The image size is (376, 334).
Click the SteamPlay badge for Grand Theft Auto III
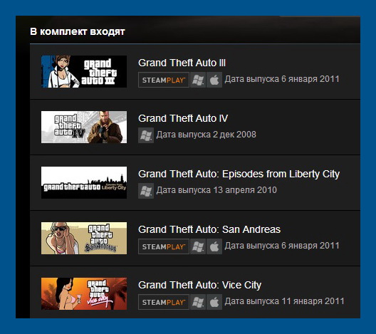pyautogui.click(x=164, y=80)
